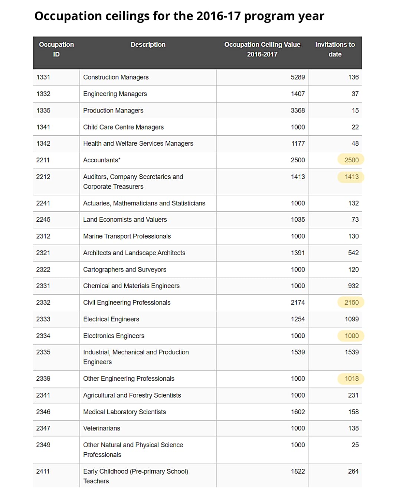Click ceiling value 1602
The image size is (399, 493).
coord(298,412)
